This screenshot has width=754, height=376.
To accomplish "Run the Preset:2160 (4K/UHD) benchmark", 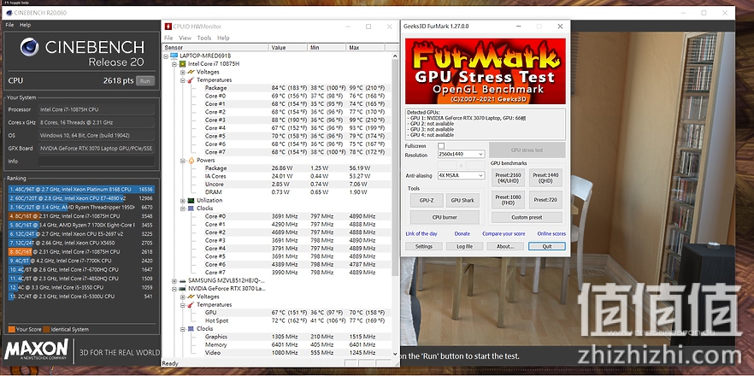I will 508,178.
